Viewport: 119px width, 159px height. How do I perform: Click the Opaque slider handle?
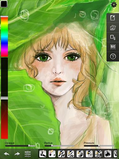(x=29, y=146)
